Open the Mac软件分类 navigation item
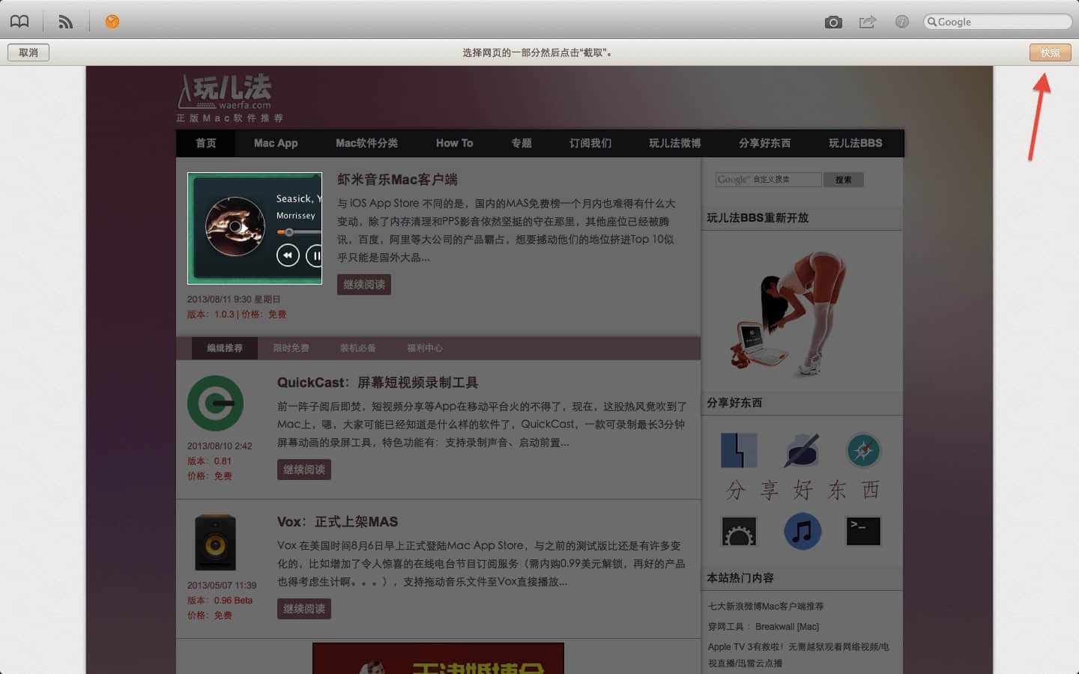The height and width of the screenshot is (674, 1079). 366,143
